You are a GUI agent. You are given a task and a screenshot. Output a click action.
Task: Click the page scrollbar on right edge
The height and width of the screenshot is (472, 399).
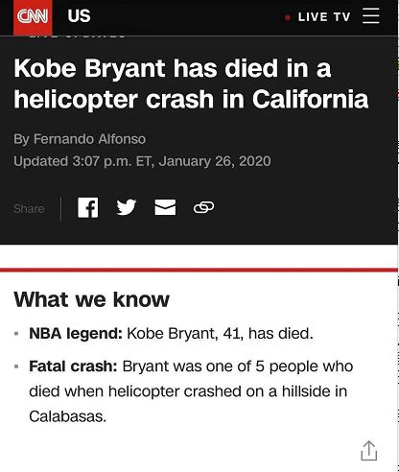point(398,236)
